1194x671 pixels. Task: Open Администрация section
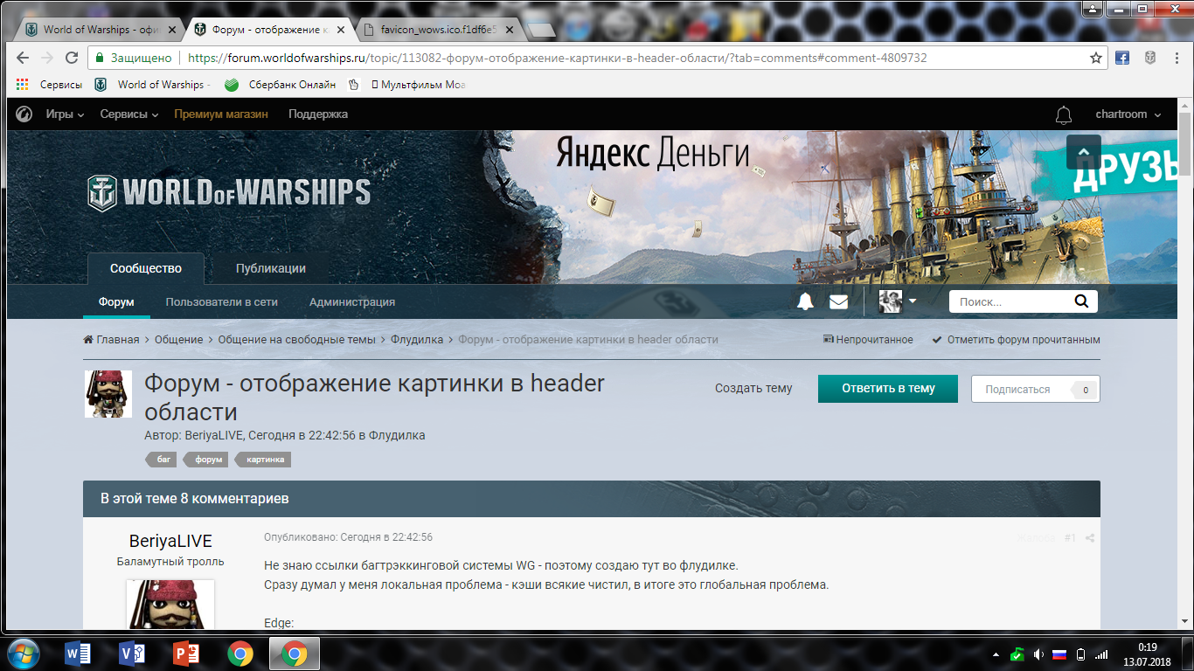[352, 302]
